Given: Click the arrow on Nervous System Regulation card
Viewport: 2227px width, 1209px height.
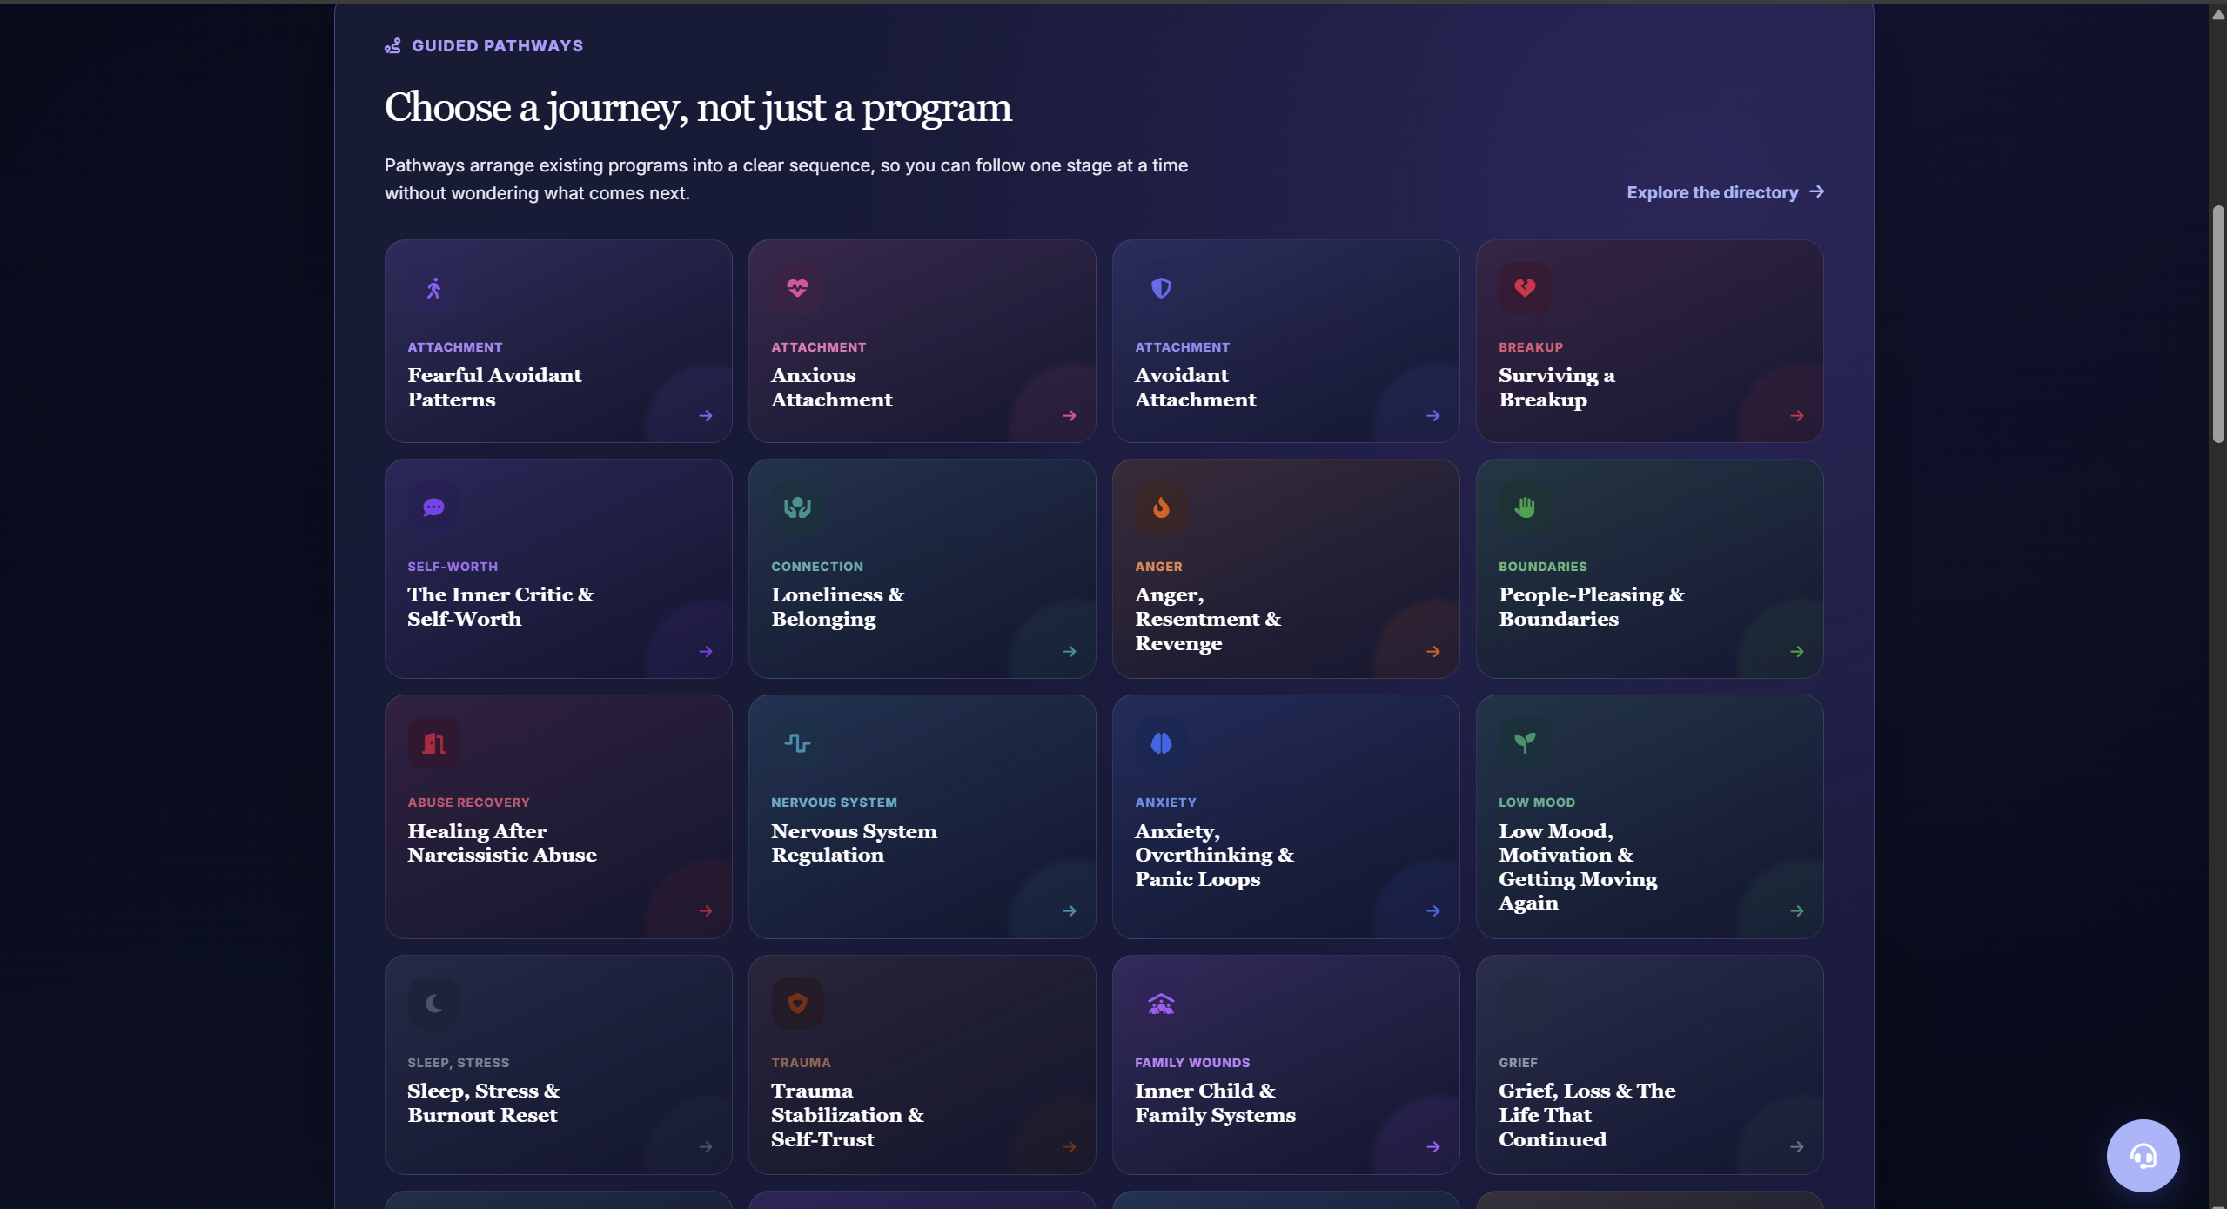Looking at the screenshot, I should click(1070, 911).
